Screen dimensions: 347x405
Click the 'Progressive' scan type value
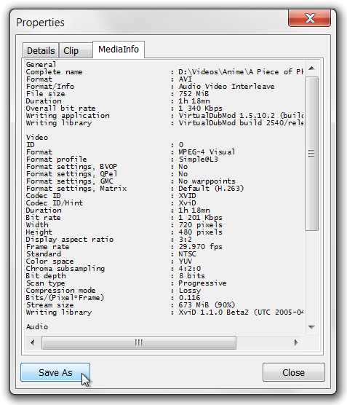202,283
